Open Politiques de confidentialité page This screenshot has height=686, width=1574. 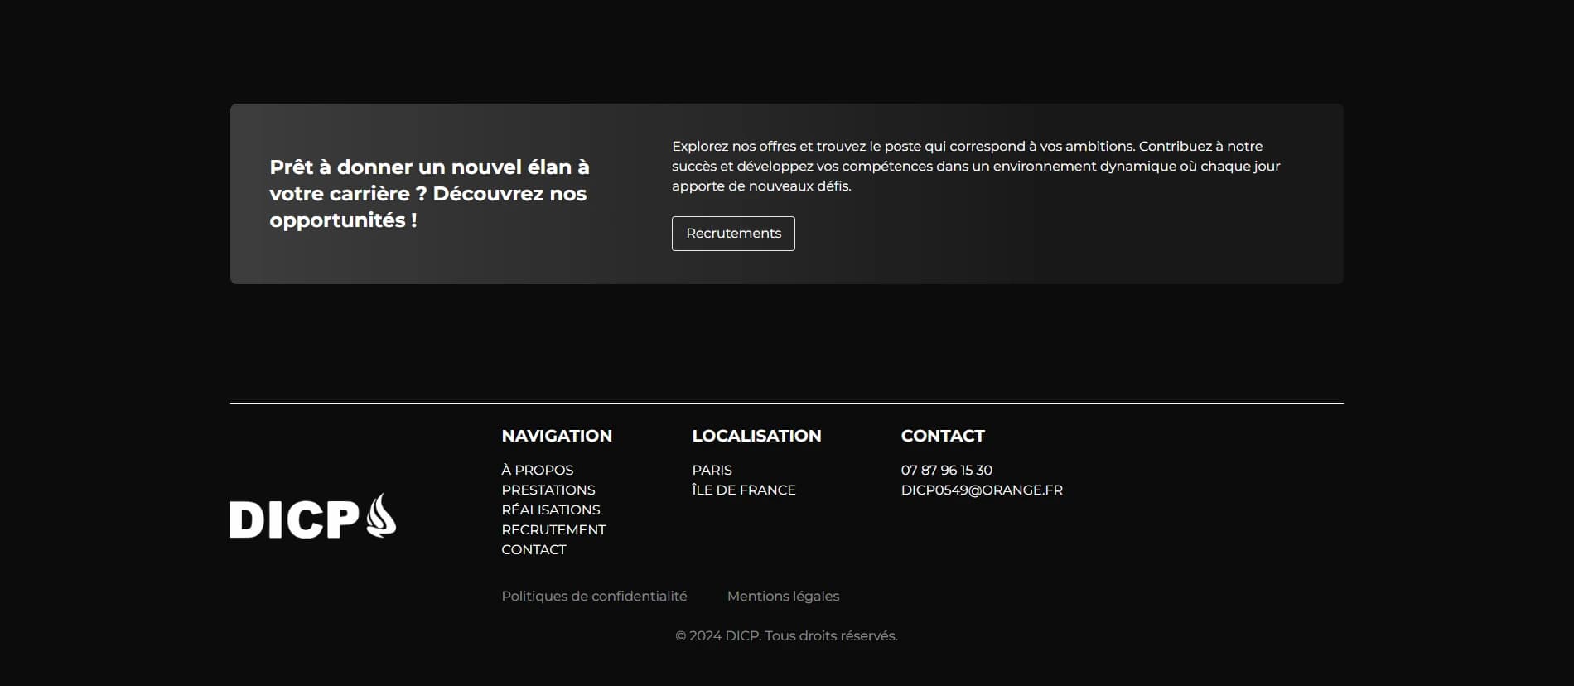(x=594, y=596)
